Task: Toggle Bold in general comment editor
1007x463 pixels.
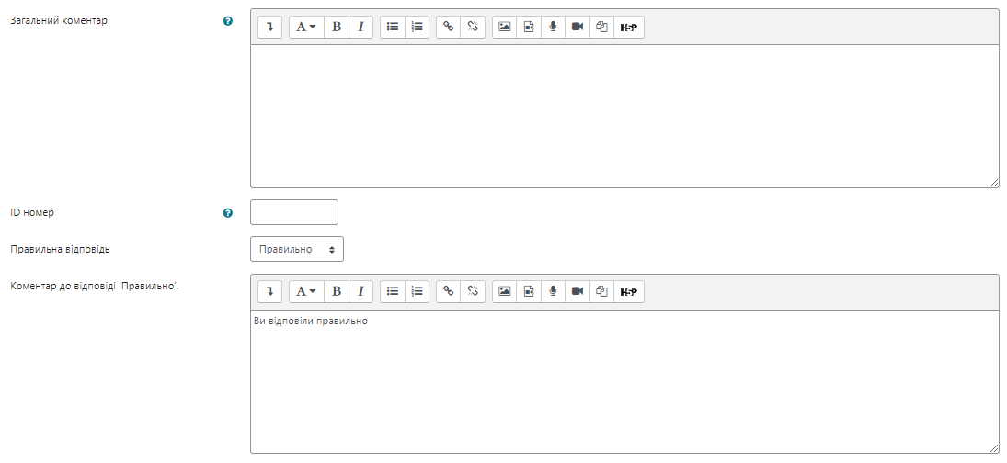Action: [337, 27]
